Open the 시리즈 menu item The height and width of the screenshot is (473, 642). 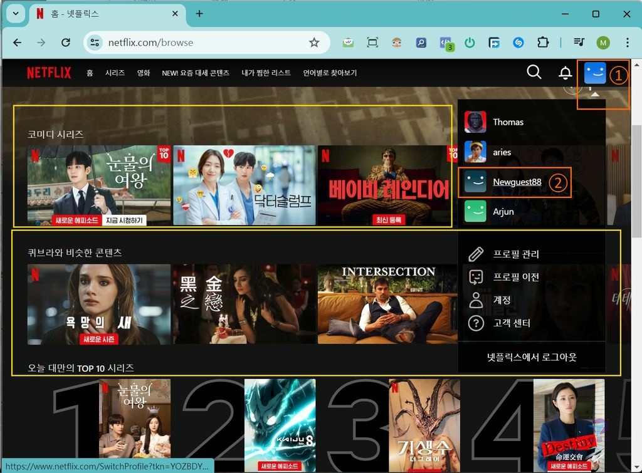tap(115, 73)
